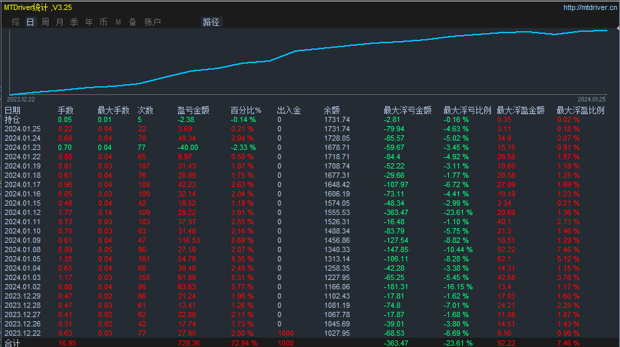Click the M tab
The width and height of the screenshot is (620, 347).
(118, 22)
